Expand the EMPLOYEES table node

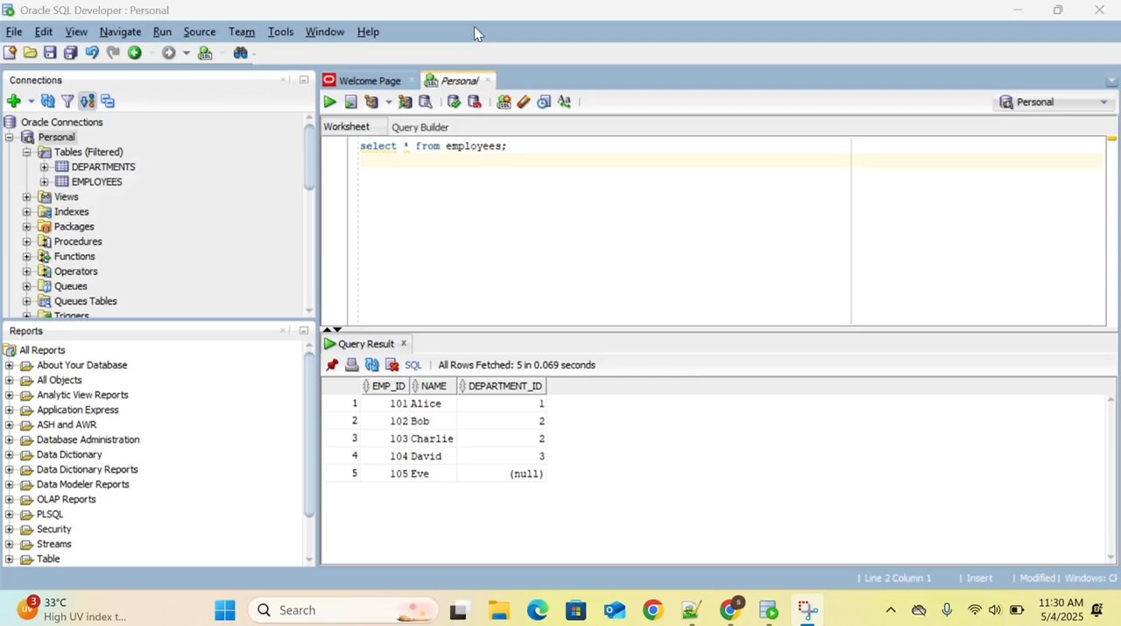tap(44, 182)
